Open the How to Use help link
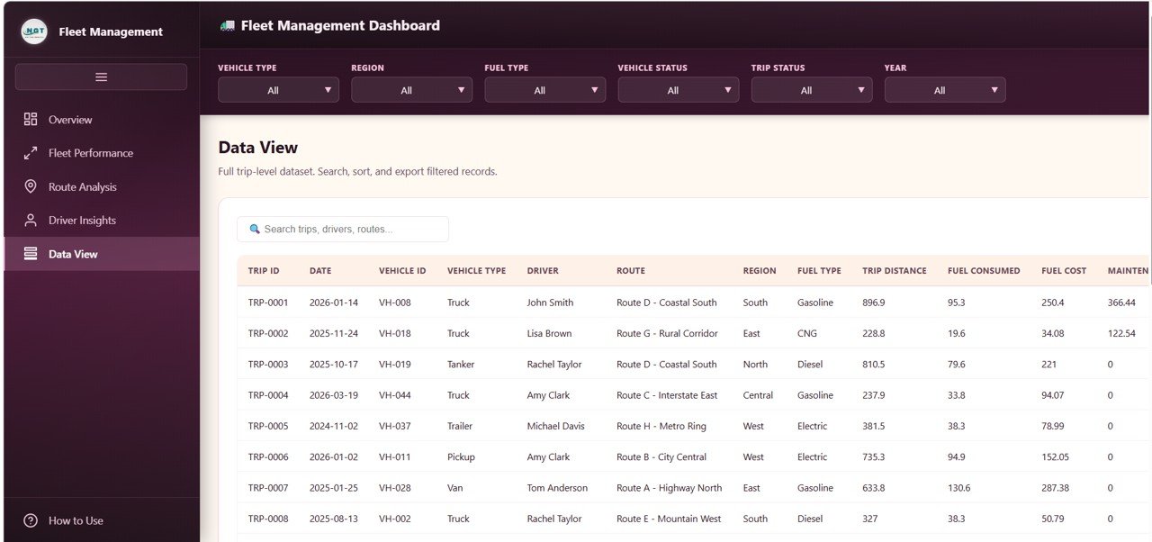Viewport: 1152px width, 542px height. point(76,520)
